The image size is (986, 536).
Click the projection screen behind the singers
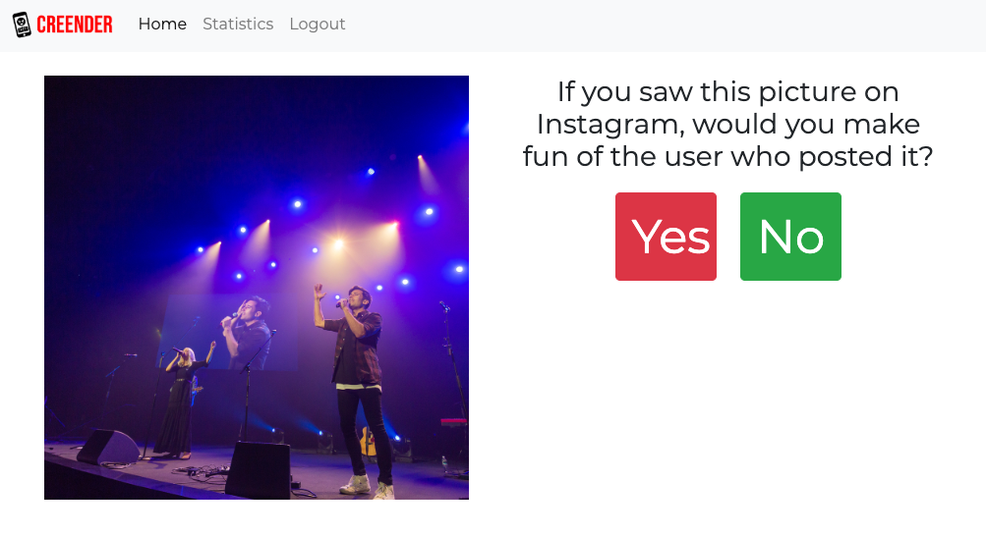[228, 333]
